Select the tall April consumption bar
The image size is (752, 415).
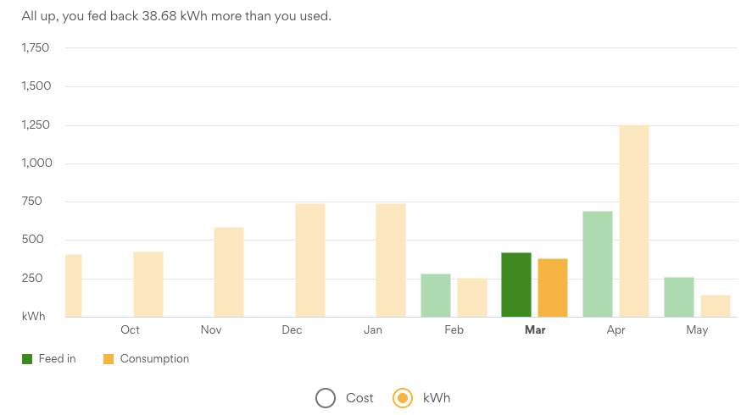pos(634,221)
